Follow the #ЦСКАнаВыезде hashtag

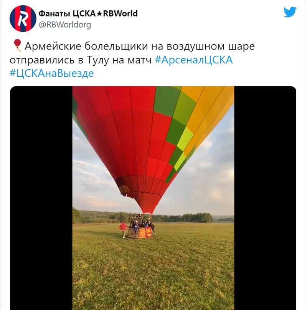52,73
